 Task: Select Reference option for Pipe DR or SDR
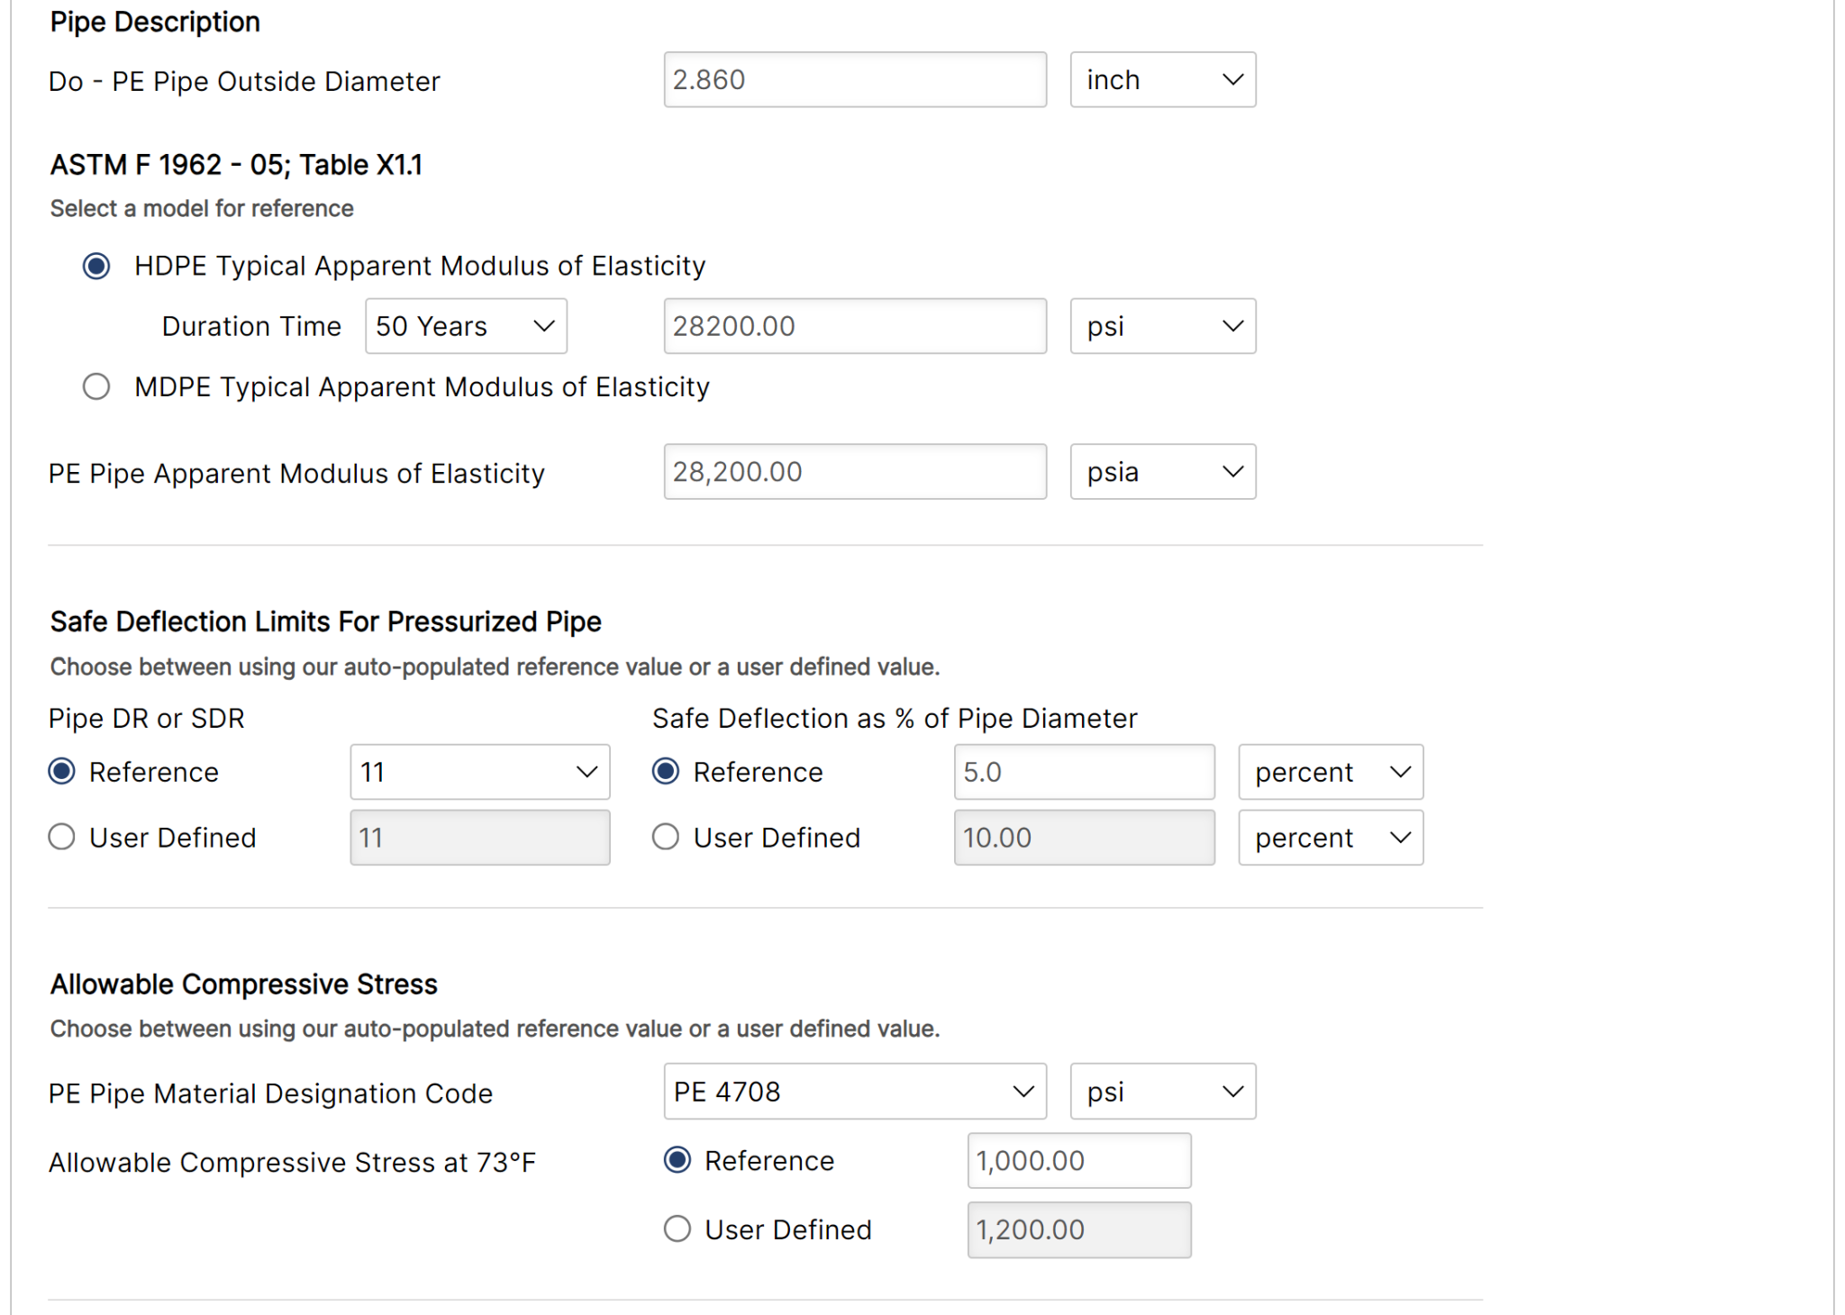tap(62, 772)
